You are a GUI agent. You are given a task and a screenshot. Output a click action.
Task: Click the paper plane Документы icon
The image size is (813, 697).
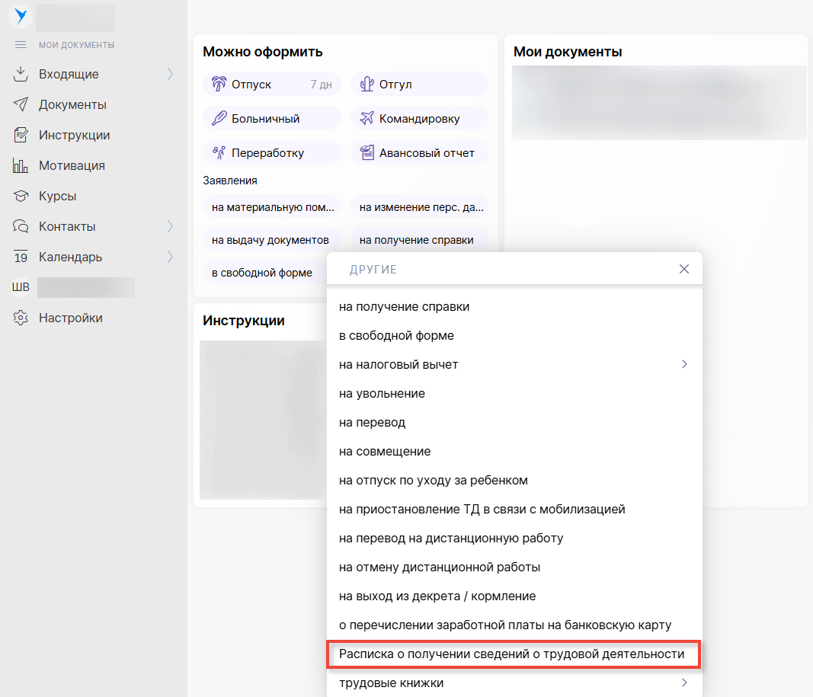pos(21,104)
